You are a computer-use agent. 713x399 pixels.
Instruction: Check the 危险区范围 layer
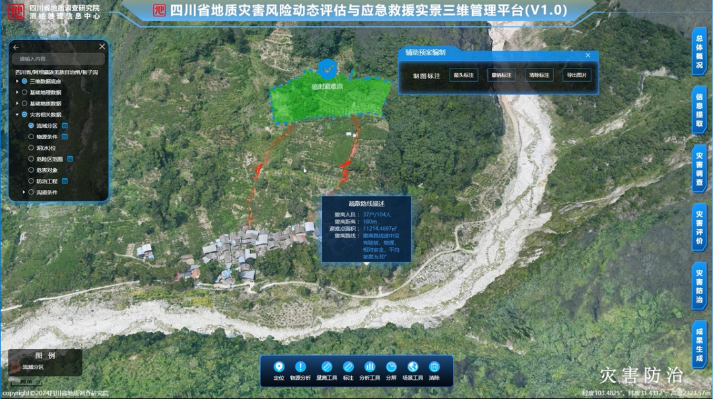click(31, 160)
